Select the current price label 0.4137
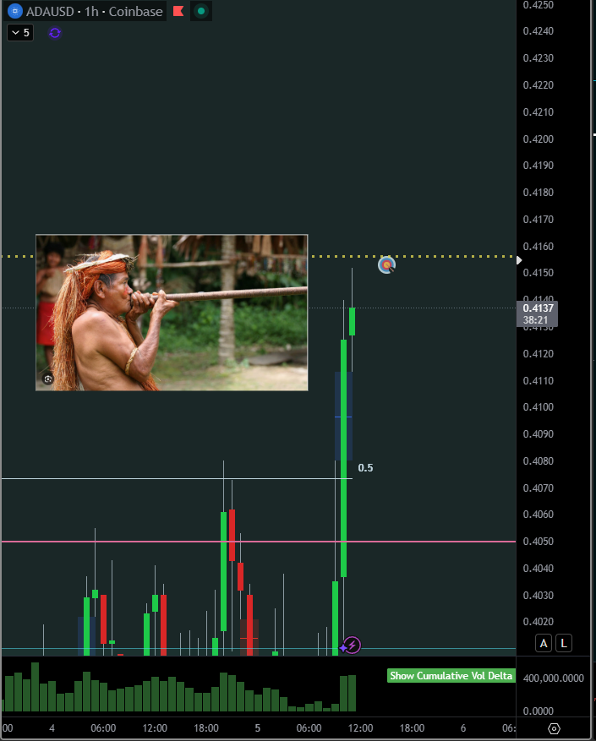 (x=538, y=313)
